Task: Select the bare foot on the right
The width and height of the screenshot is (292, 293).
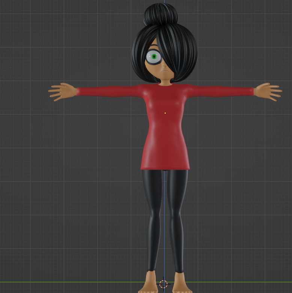Action: (x=181, y=283)
